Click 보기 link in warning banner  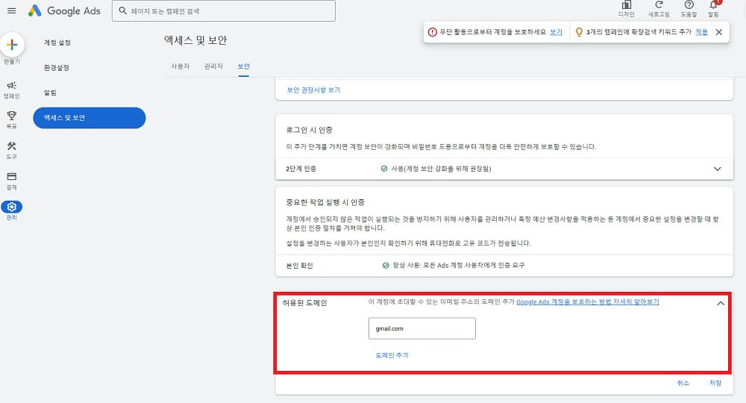[x=556, y=32]
